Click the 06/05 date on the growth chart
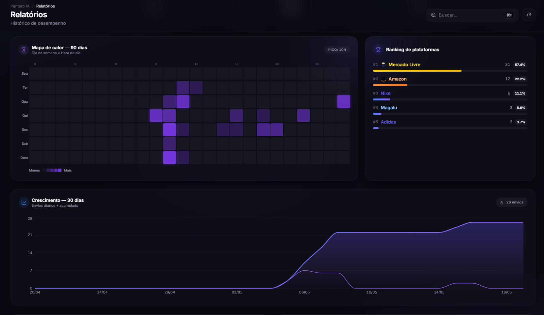Image resolution: width=544 pixels, height=315 pixels. (304, 292)
